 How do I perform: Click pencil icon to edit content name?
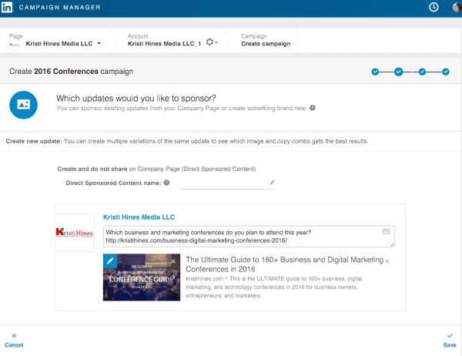[x=272, y=183]
